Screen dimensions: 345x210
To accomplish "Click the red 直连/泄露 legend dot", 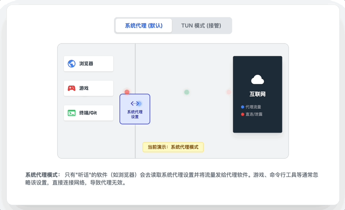I will click(242, 114).
